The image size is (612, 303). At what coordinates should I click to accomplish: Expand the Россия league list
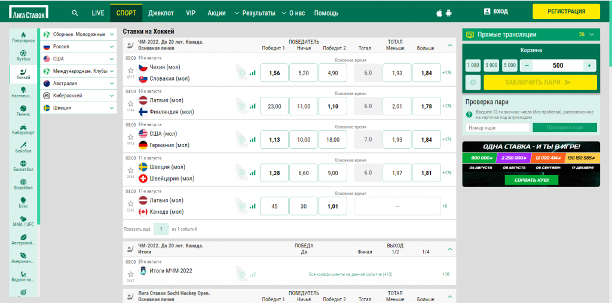[x=112, y=46]
